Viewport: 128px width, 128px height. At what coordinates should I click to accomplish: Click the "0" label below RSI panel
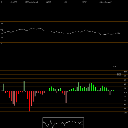[1, 44]
